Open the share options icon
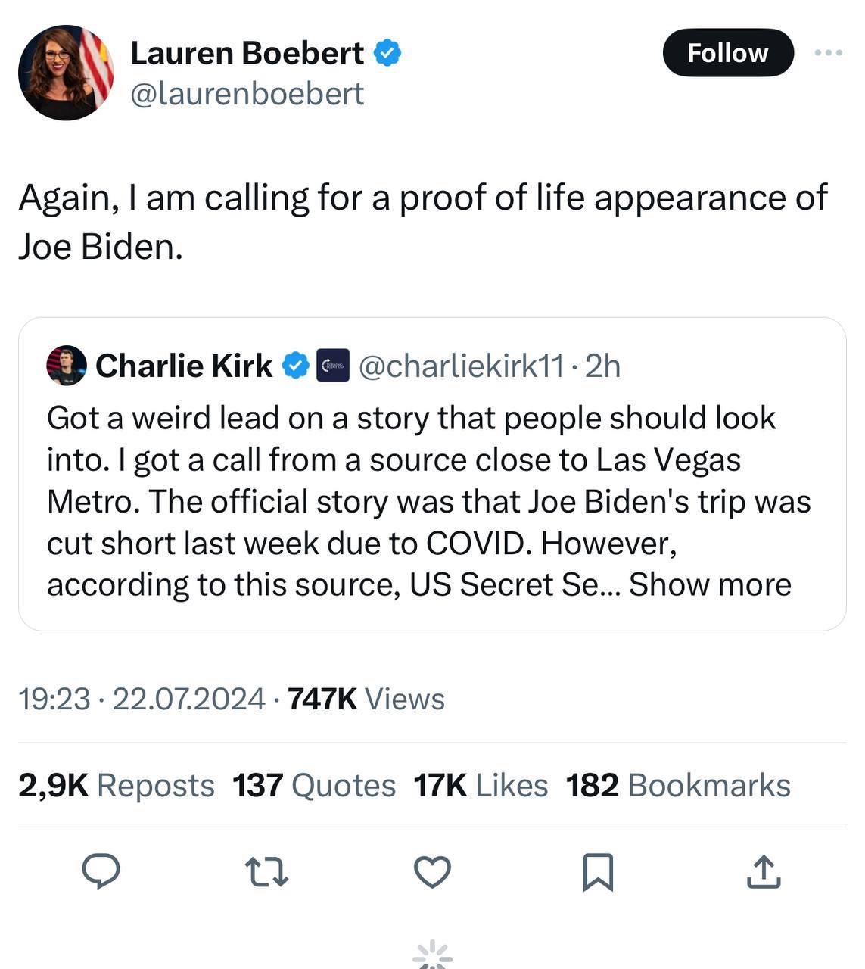 click(763, 871)
